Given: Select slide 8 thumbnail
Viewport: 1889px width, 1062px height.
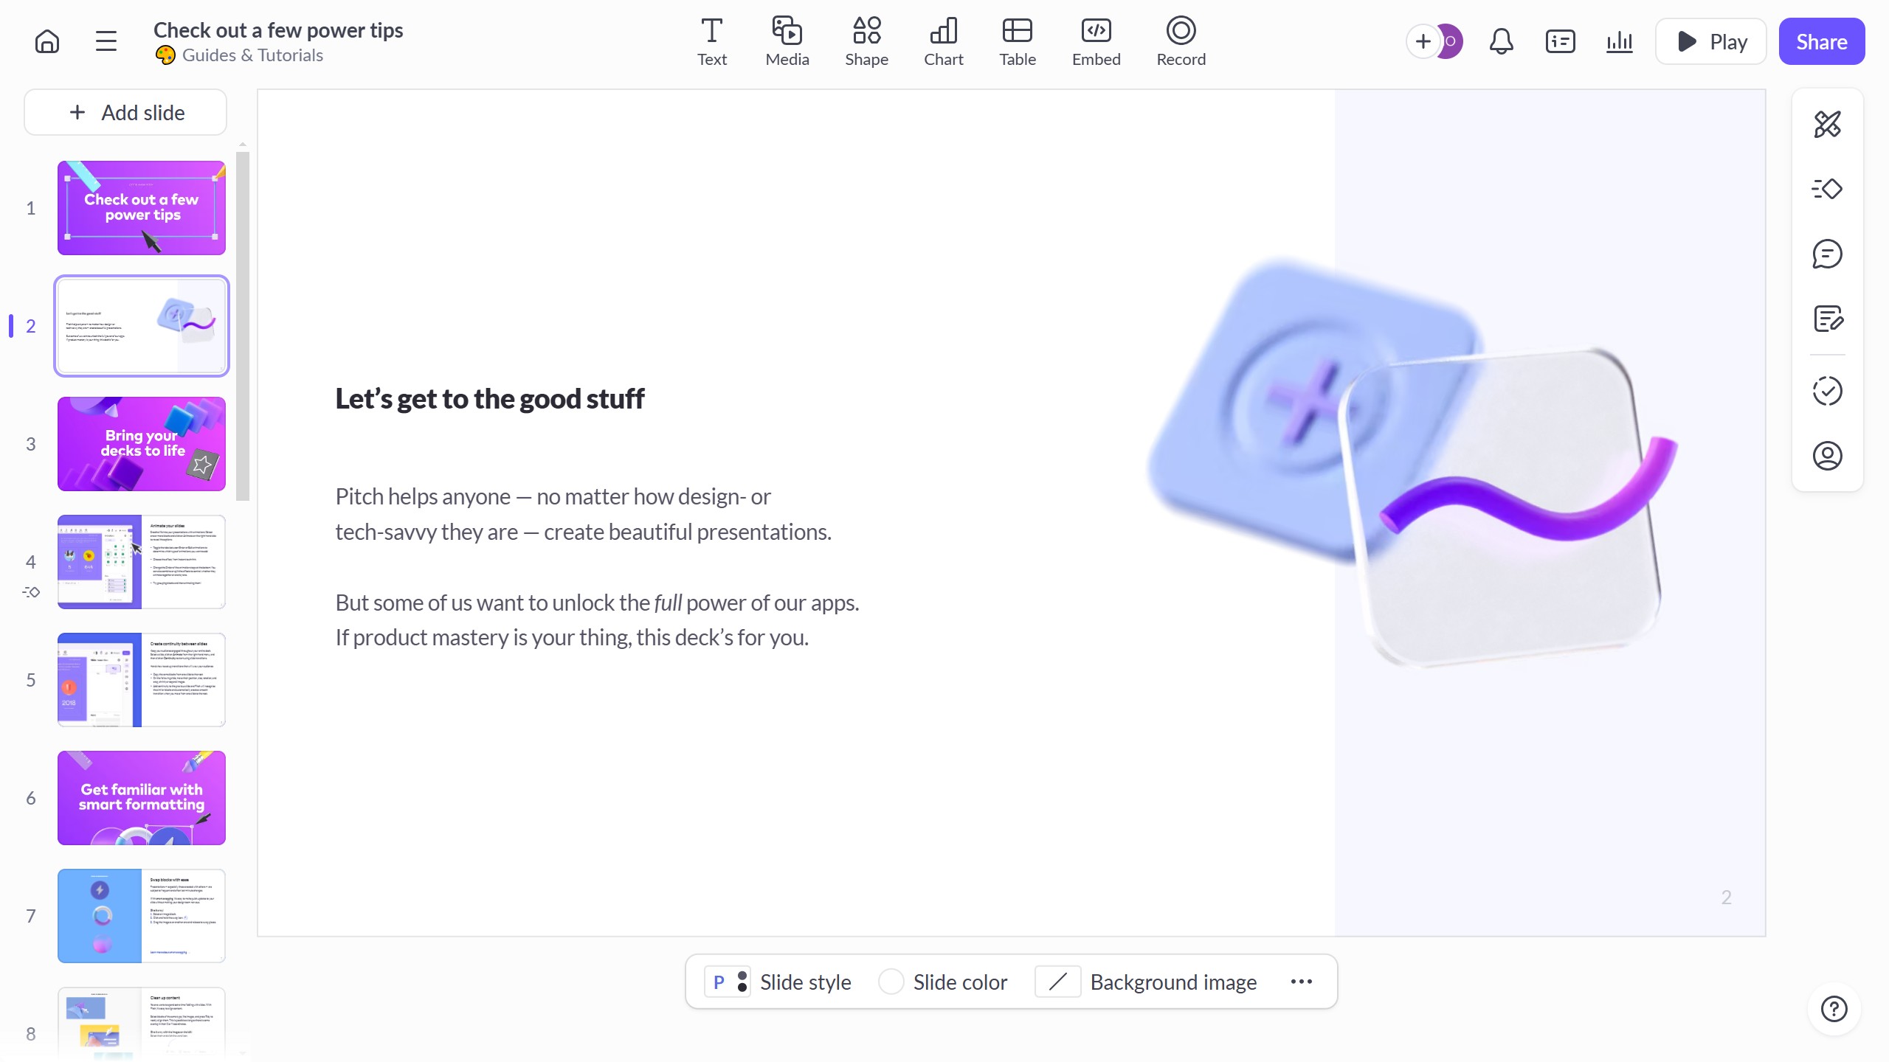Looking at the screenshot, I should pos(142,1024).
